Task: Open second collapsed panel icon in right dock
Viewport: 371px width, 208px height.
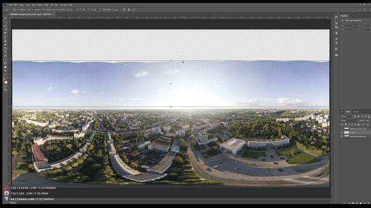Action: [x=336, y=23]
